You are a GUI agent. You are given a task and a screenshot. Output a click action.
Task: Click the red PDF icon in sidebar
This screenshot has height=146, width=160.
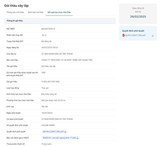[123, 35]
